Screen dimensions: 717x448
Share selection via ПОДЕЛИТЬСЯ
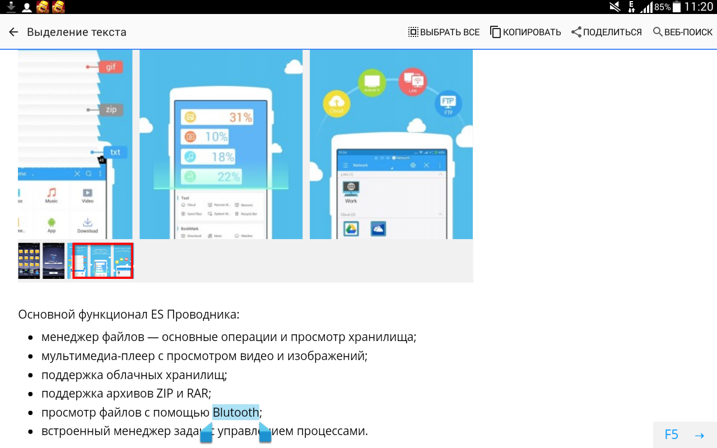point(607,32)
